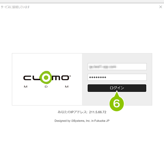Image resolution: width=164 pixels, height=158 pixels.
Task: Click the last M letter under logo
Action: point(67,87)
